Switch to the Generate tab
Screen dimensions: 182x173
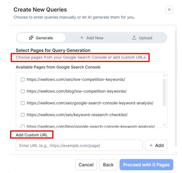tap(41, 38)
